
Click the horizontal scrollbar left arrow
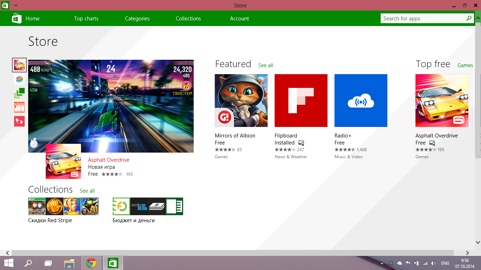[7, 253]
